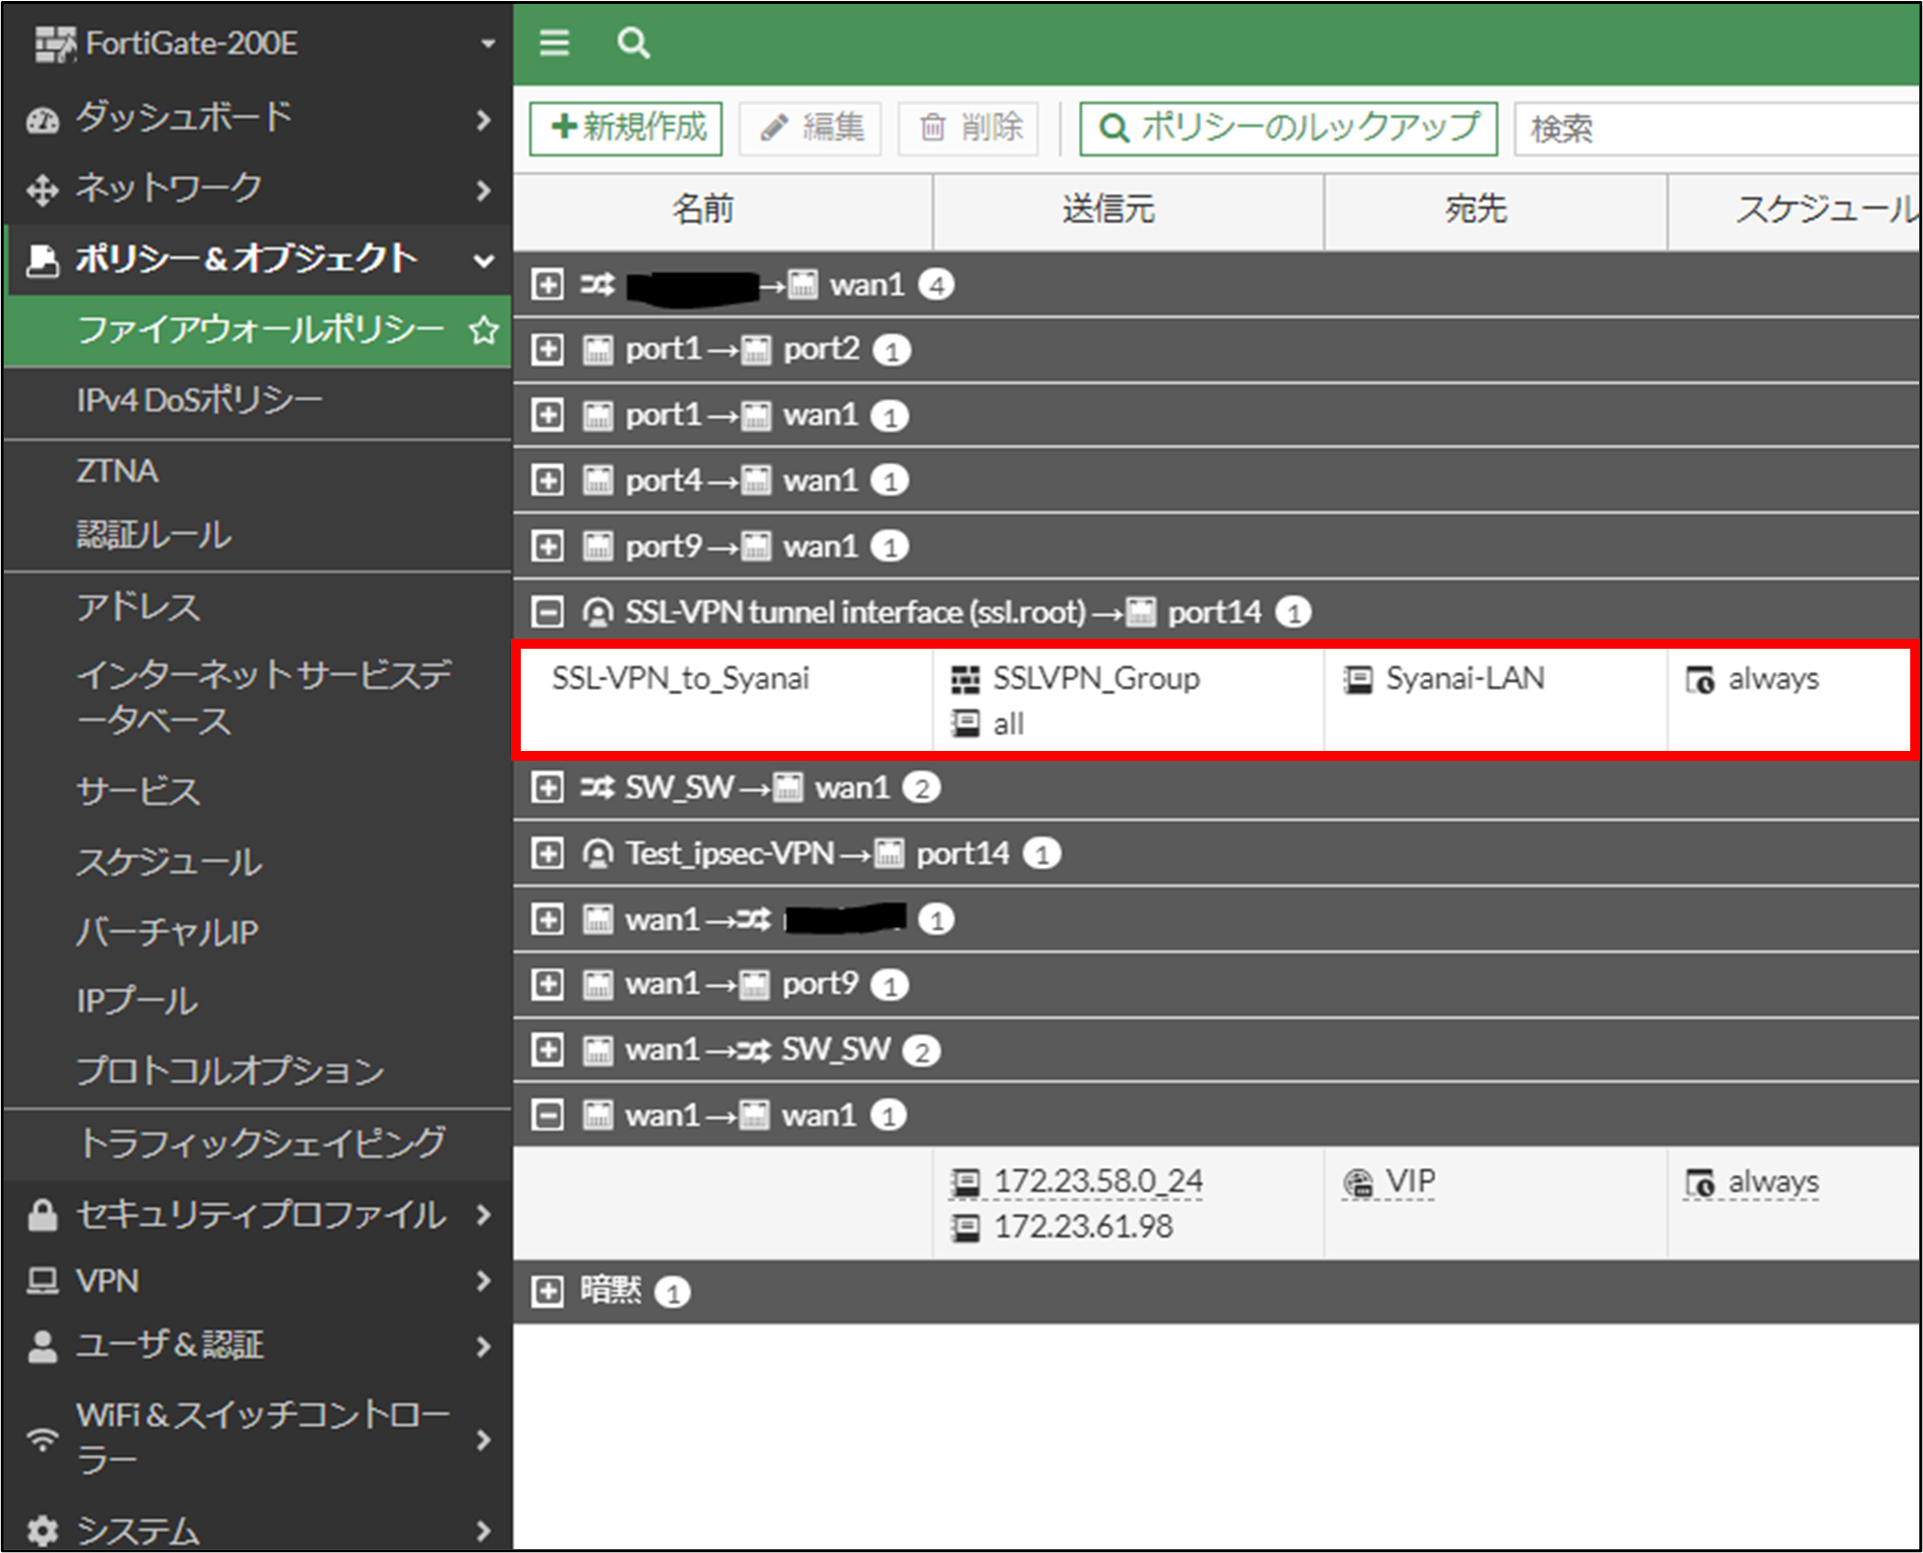Expand the port1→port2 policy group
Viewport: 1923px width, 1553px height.
(547, 350)
